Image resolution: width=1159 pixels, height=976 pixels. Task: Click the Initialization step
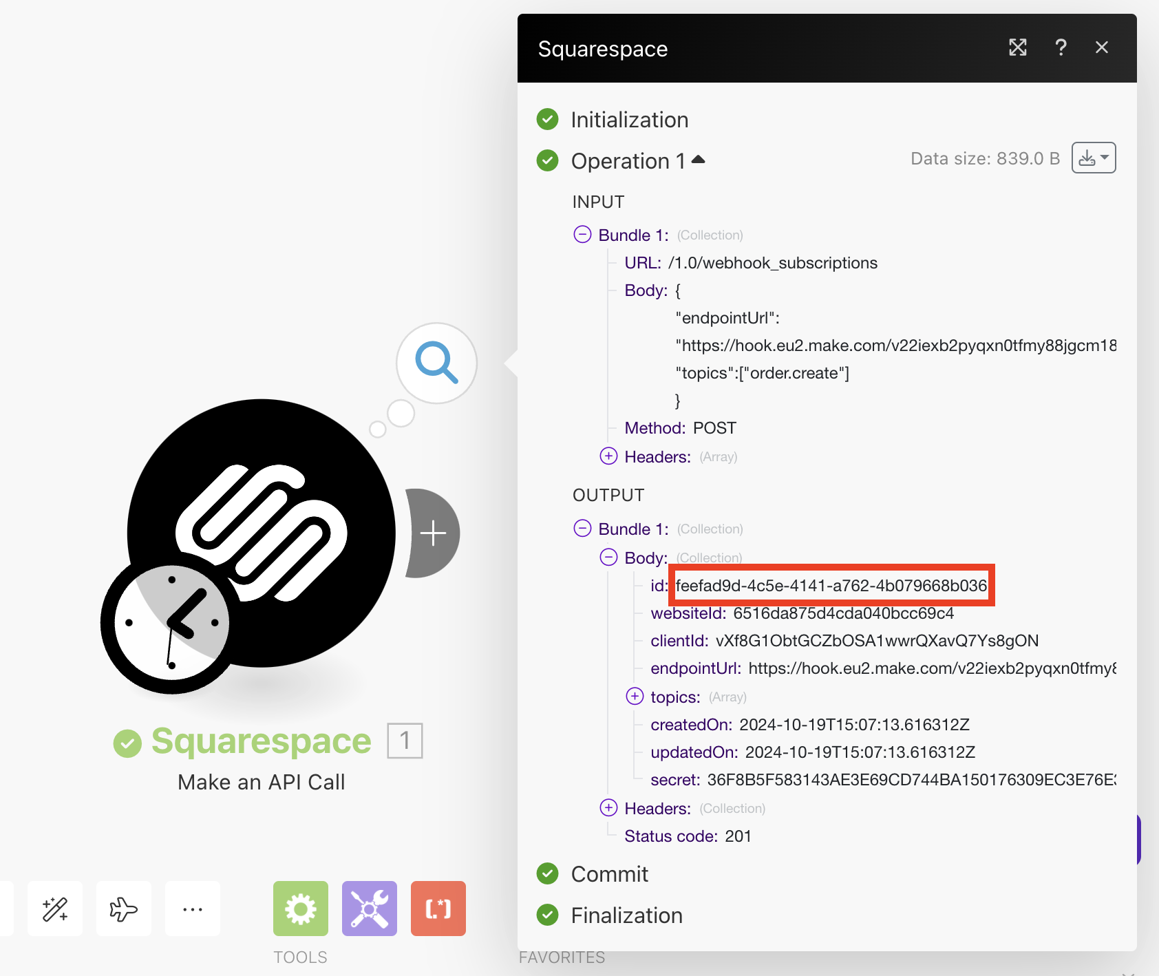point(629,120)
